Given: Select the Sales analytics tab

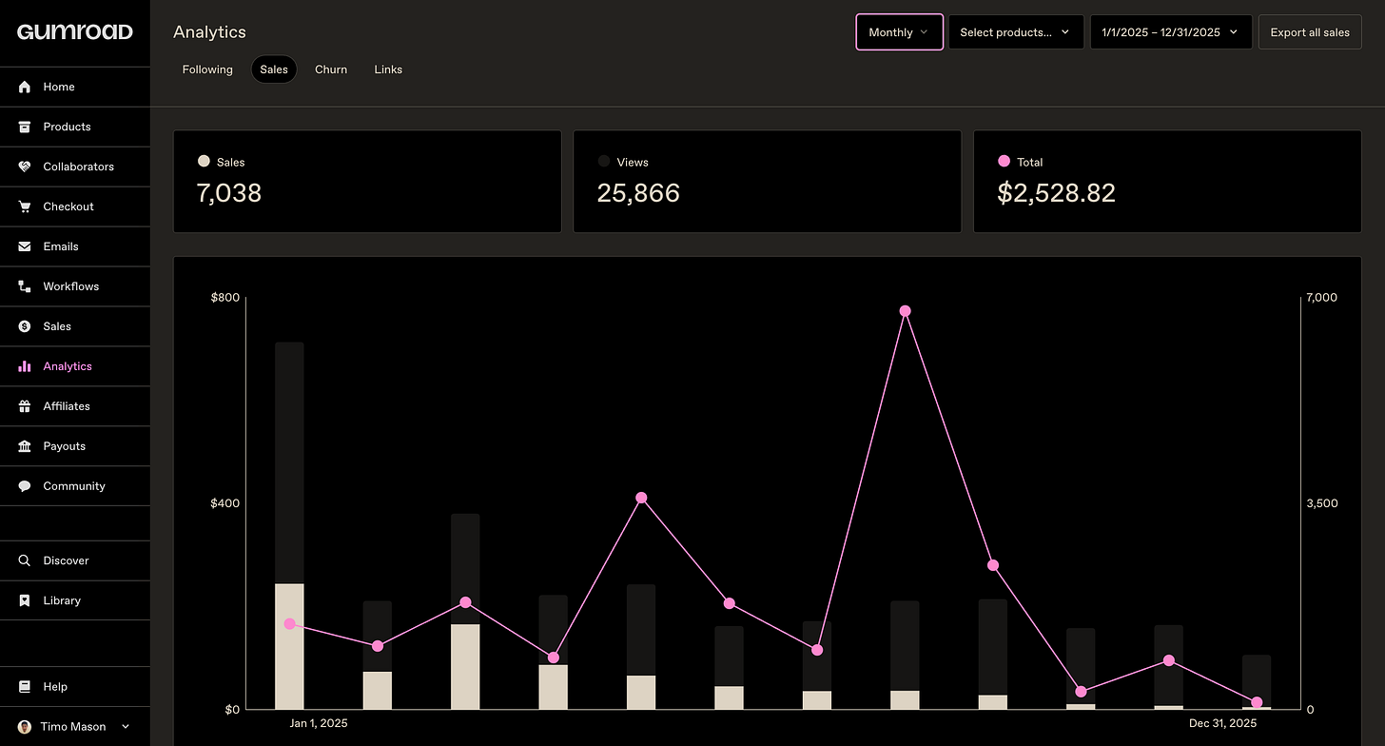Looking at the screenshot, I should click(x=274, y=69).
